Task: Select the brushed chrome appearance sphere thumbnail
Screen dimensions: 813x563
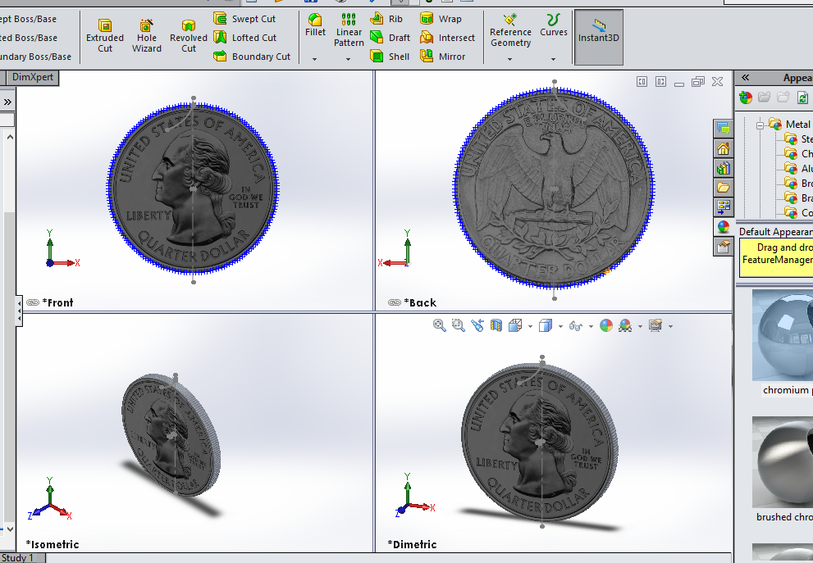Action: pos(783,462)
